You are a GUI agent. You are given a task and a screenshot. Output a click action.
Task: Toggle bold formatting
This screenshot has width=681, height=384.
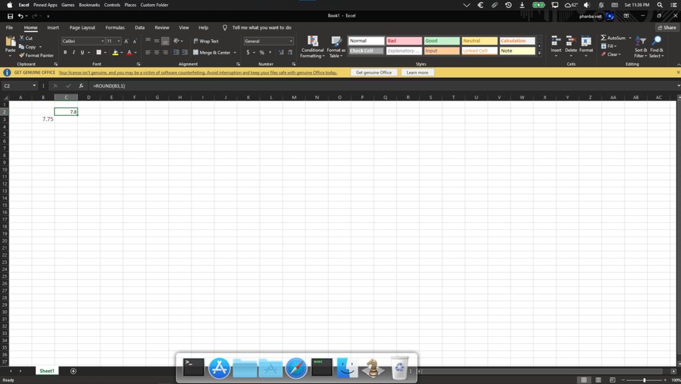(x=65, y=52)
